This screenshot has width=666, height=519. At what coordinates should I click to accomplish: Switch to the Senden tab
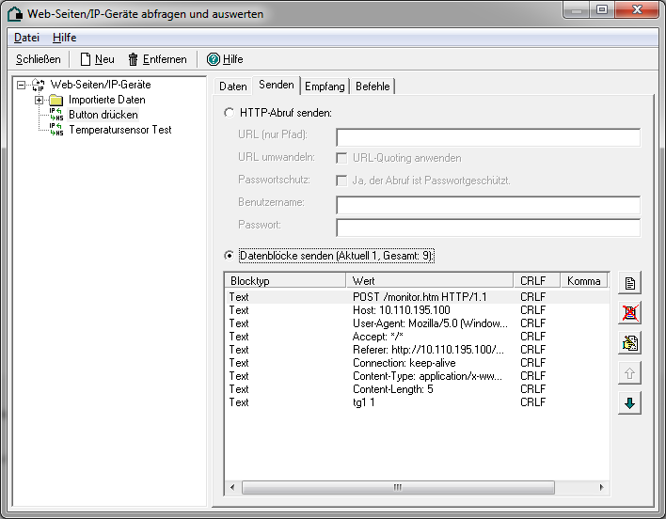coord(277,85)
